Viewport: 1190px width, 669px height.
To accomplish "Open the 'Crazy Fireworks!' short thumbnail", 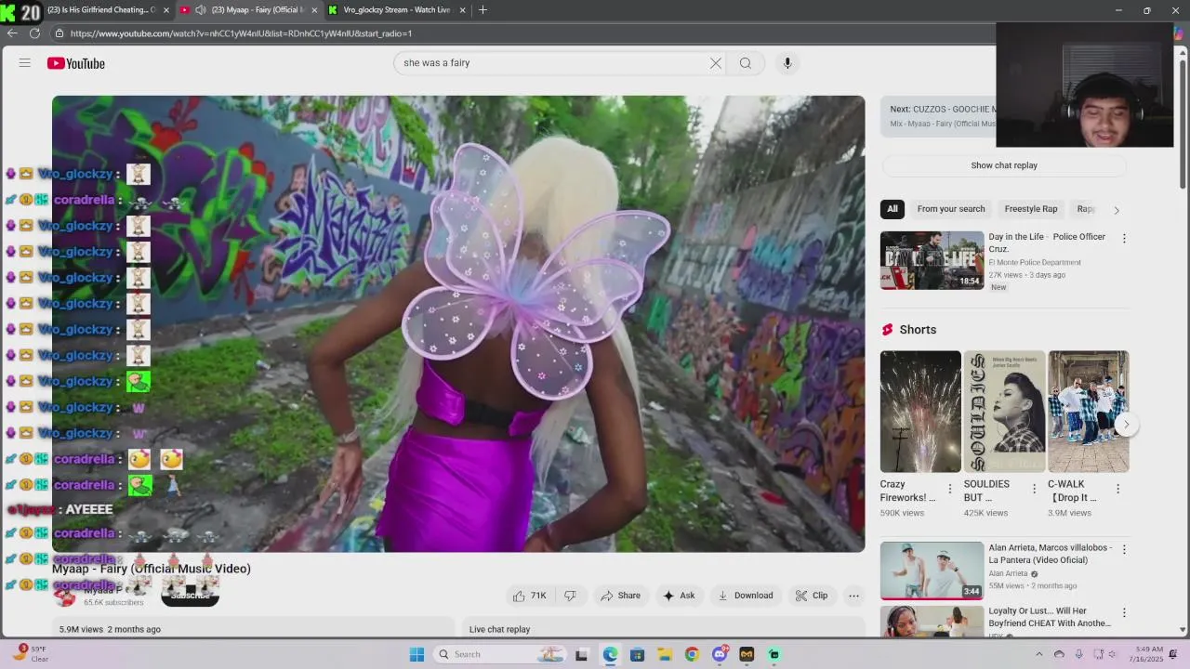I will (920, 412).
